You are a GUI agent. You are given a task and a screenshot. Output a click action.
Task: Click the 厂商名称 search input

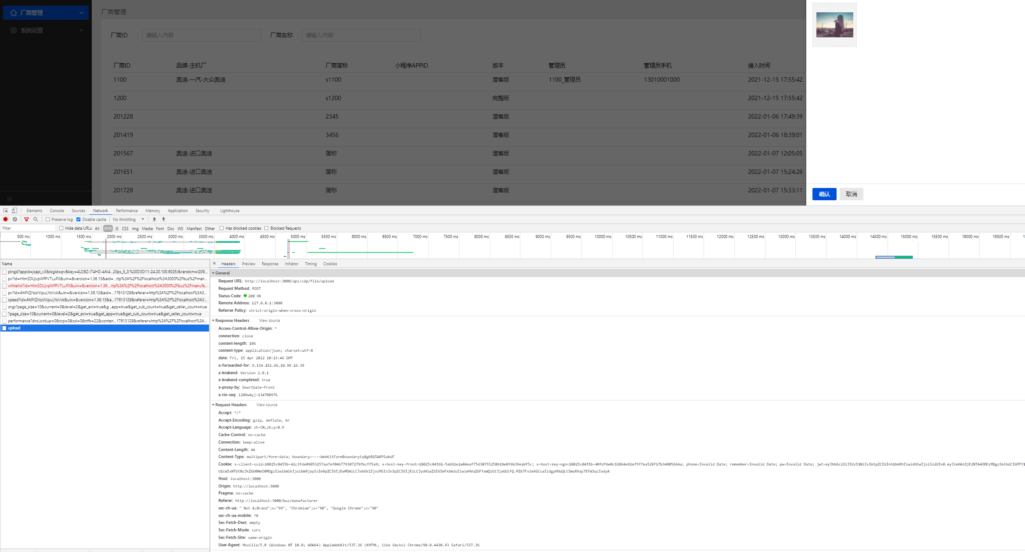(361, 35)
